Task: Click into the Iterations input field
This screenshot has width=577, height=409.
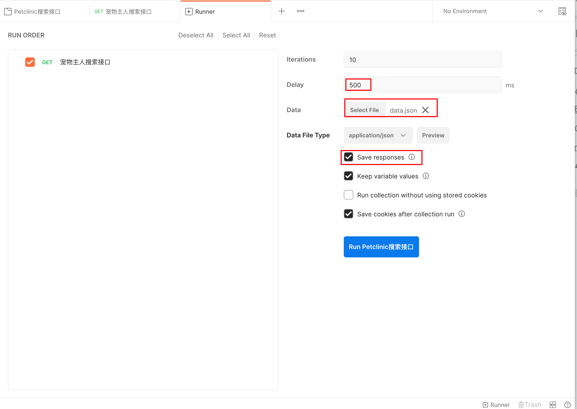Action: 422,60
